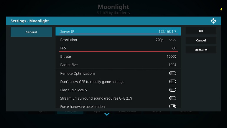227x128 pixels.
Task: Reset settings with Defaults button
Action: pyautogui.click(x=201, y=50)
